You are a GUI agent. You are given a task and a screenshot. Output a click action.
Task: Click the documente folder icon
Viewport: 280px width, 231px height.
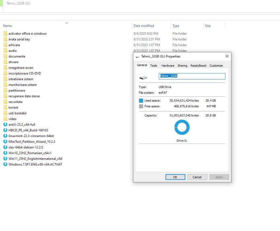pyautogui.click(x=5, y=56)
